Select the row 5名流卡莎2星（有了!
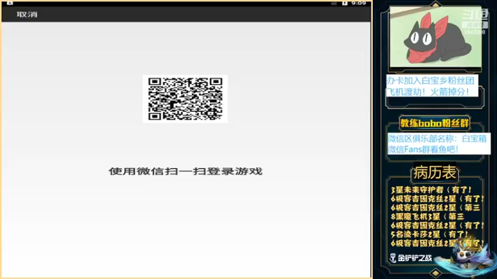Screen dimensions: 497x279 [x=429, y=234]
